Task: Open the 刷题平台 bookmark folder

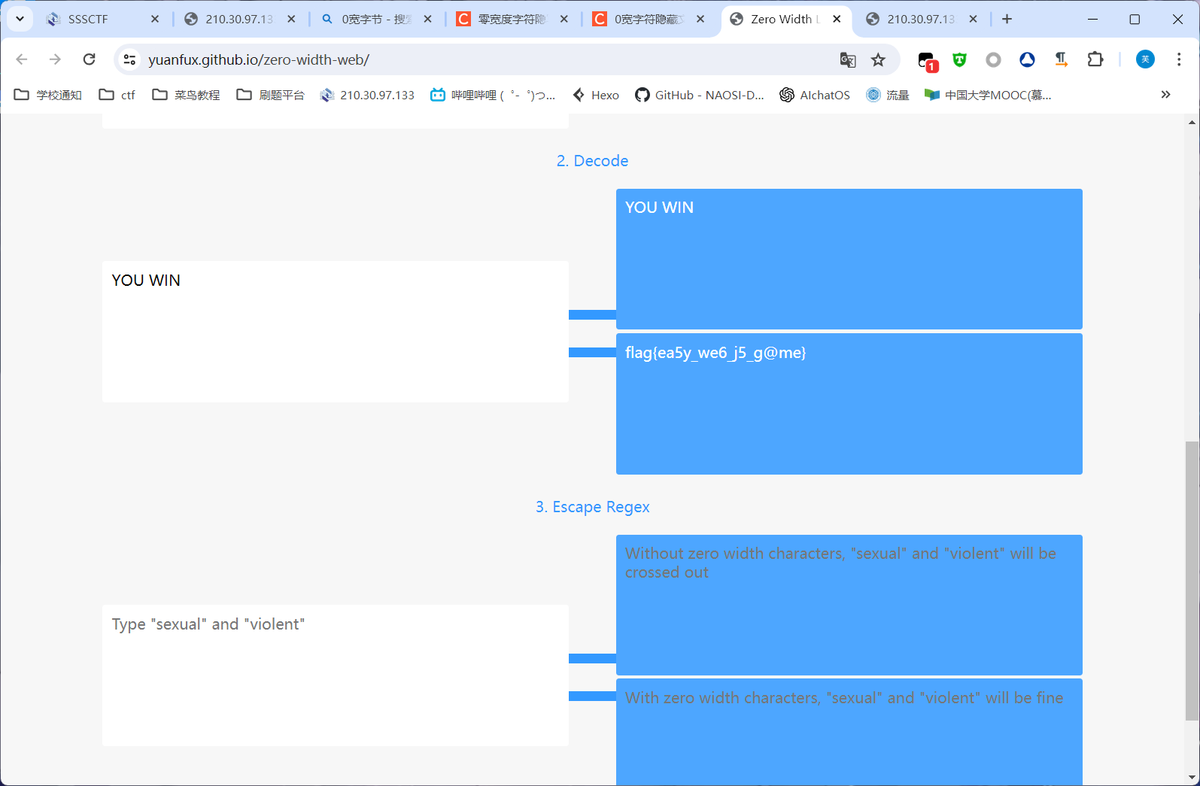Action: [x=271, y=95]
